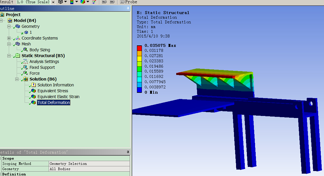Collapse the Geometry tree node
The width and height of the screenshot is (324, 176).
(9, 26)
